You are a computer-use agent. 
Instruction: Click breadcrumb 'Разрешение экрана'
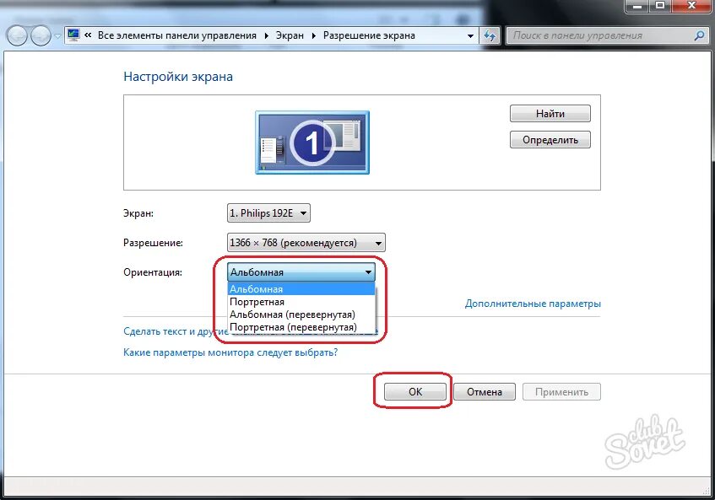point(369,35)
